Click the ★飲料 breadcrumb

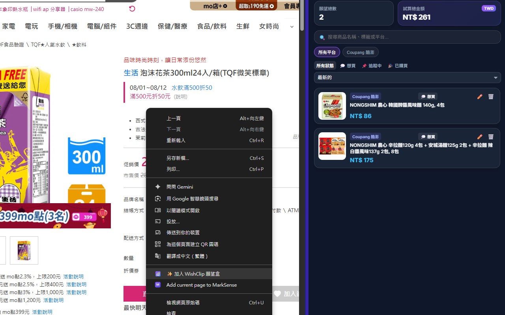(79, 45)
